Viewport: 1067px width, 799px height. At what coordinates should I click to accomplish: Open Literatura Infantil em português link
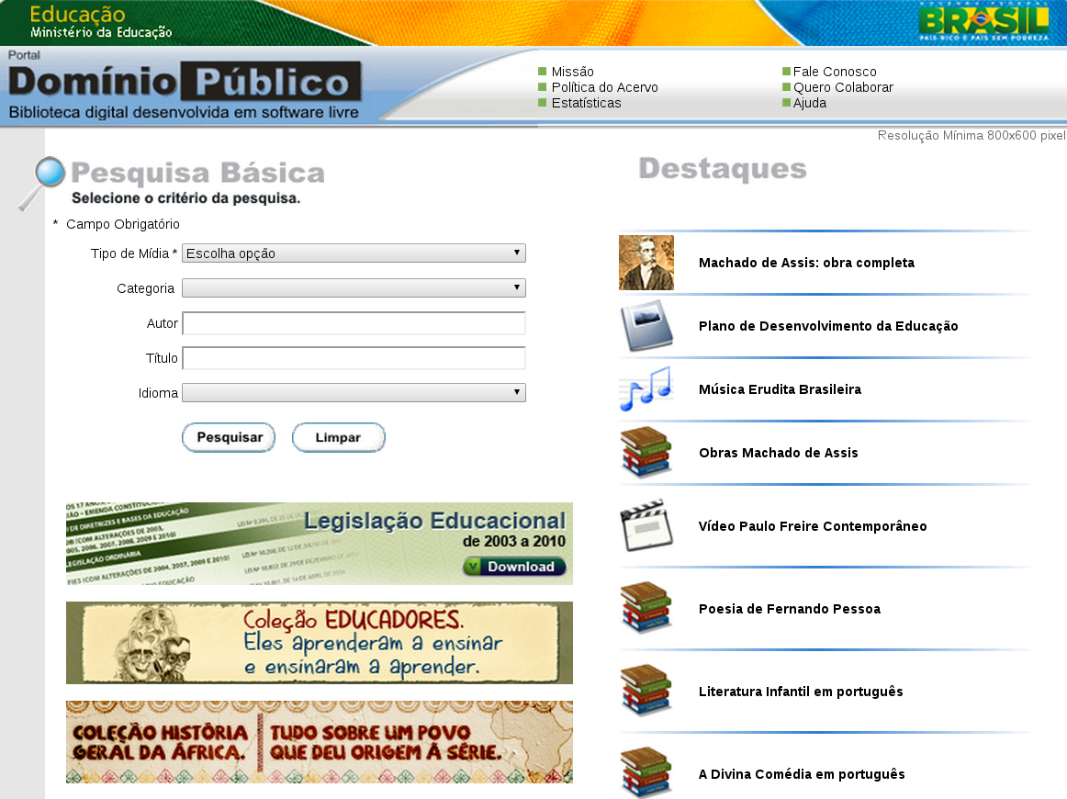tap(801, 692)
